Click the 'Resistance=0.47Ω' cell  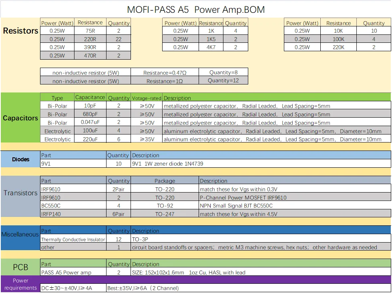click(165, 73)
